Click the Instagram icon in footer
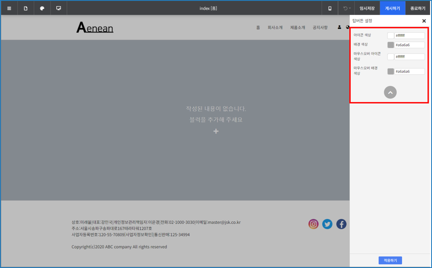This screenshot has width=432, height=268. click(313, 224)
